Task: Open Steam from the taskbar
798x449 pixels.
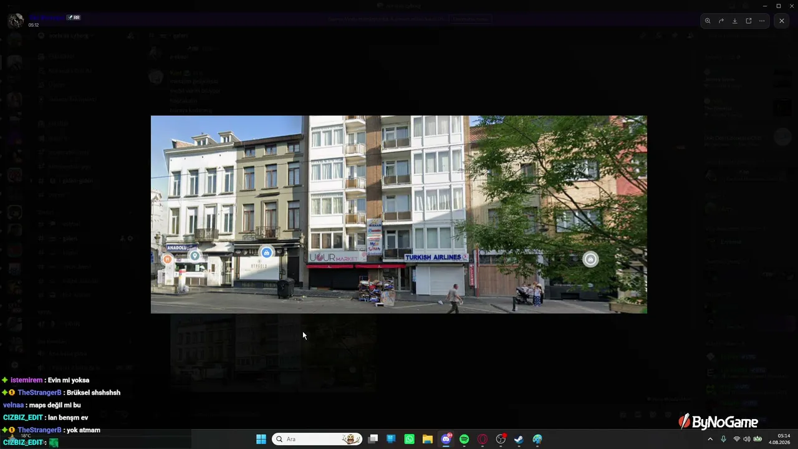Action: [x=519, y=439]
